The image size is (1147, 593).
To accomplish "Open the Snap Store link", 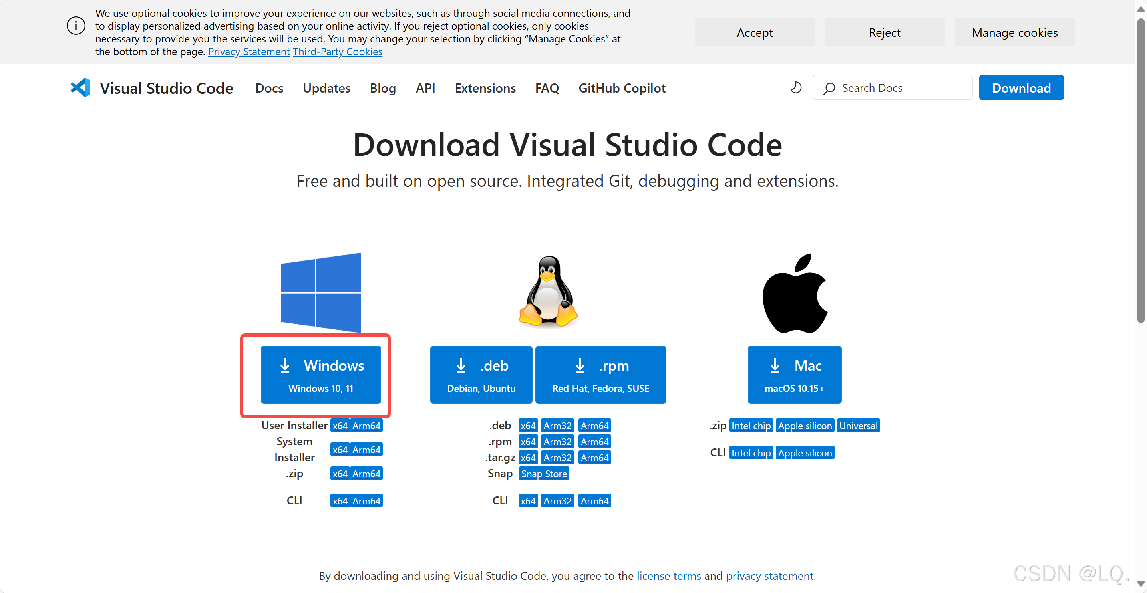I will pos(544,474).
